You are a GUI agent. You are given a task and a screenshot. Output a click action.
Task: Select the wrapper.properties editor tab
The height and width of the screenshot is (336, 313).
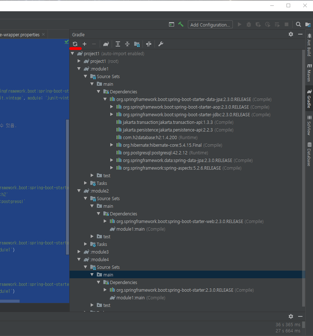(20, 35)
